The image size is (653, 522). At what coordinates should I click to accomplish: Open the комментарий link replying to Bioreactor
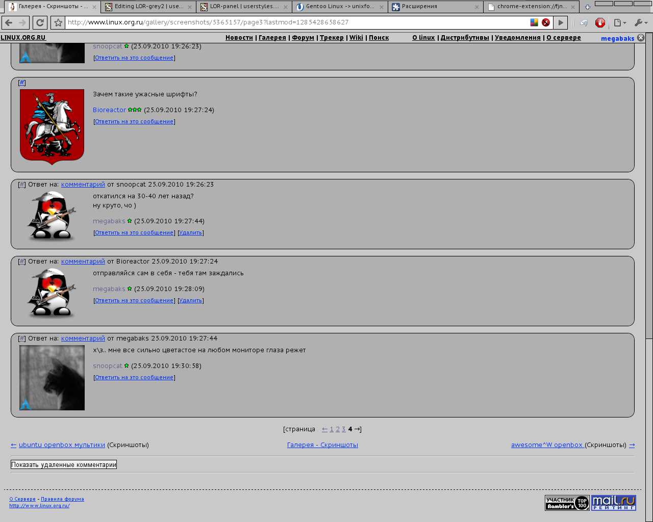click(83, 262)
